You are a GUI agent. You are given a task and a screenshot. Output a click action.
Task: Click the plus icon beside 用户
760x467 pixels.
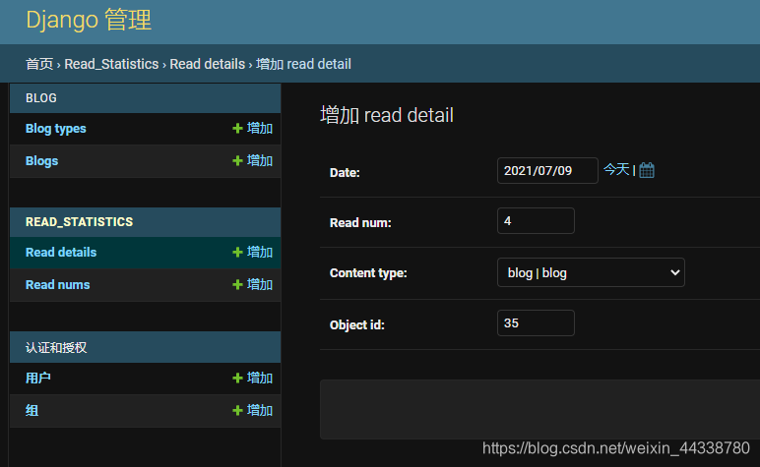237,378
